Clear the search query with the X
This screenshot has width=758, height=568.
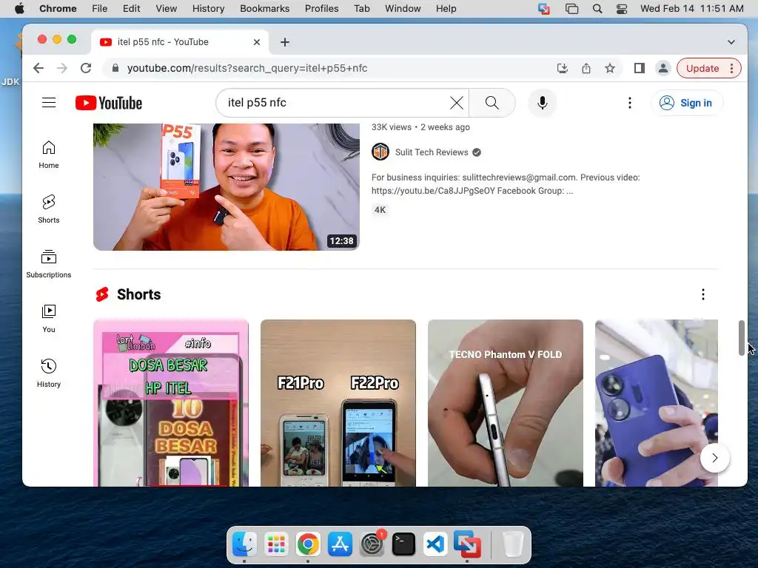click(456, 103)
